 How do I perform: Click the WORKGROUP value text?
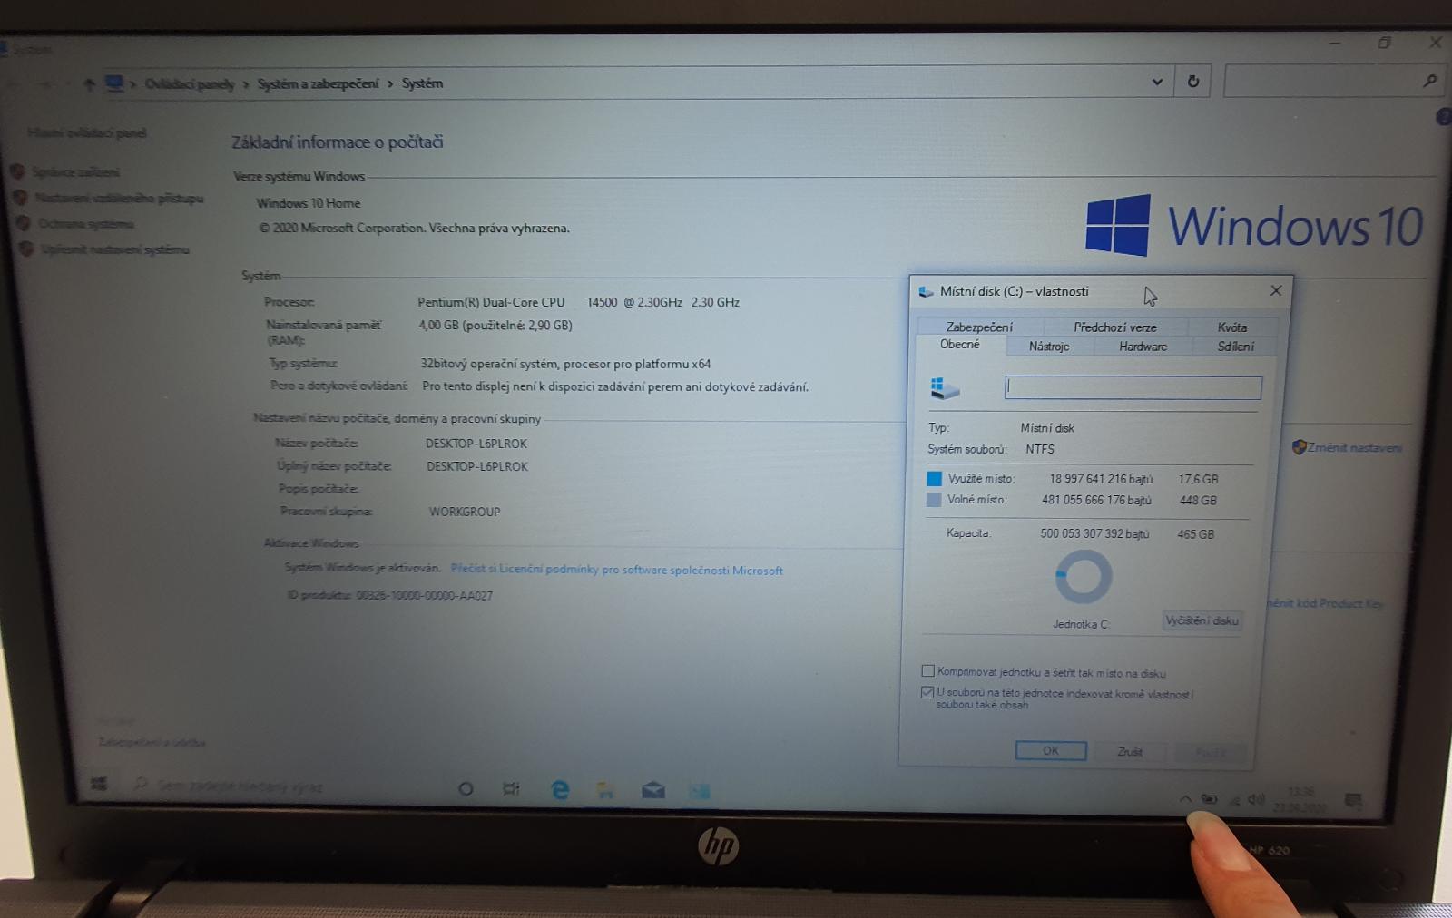[x=465, y=512]
